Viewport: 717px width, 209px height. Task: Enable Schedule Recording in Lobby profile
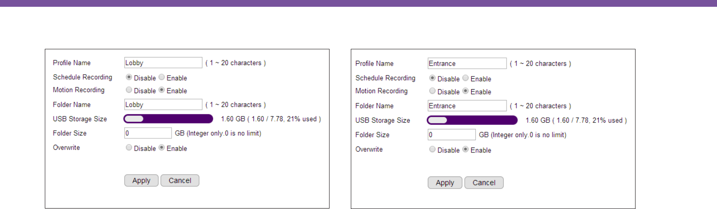pos(162,77)
